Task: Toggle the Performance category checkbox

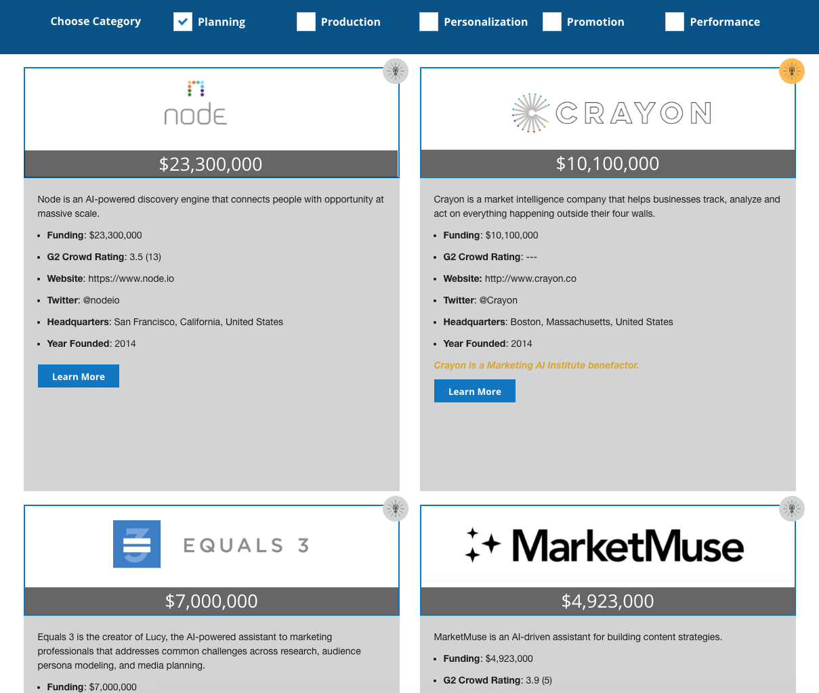Action: click(x=675, y=22)
